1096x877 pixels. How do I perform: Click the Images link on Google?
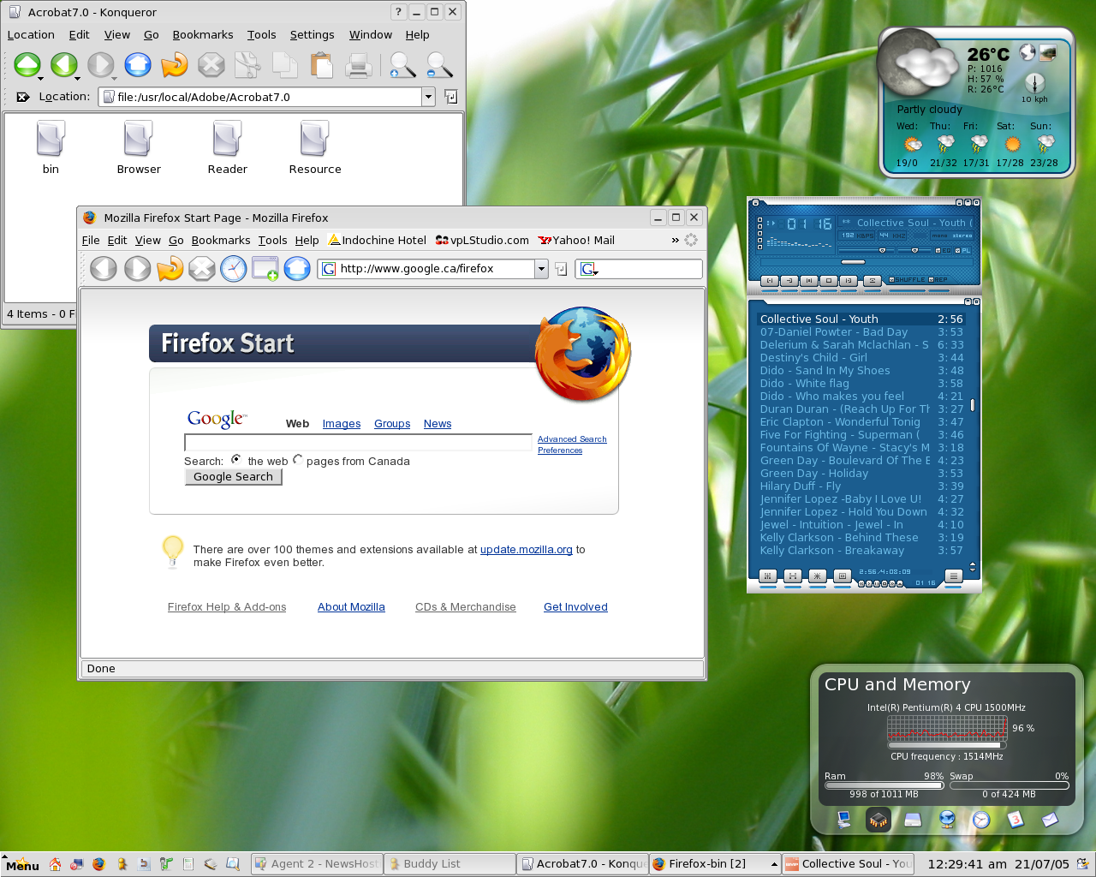click(342, 424)
